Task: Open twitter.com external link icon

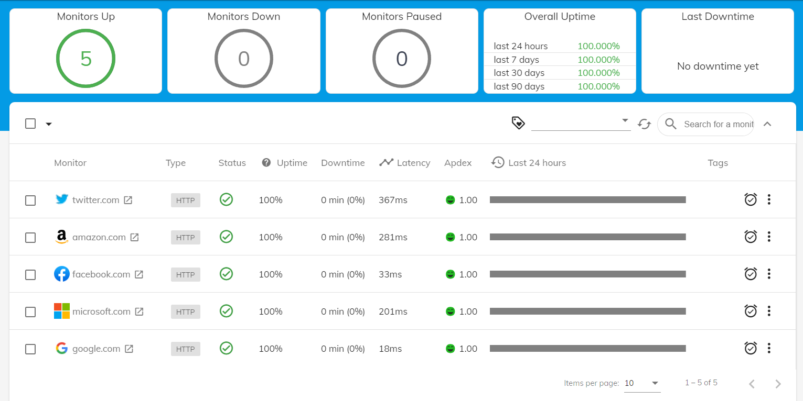Action: pyautogui.click(x=128, y=200)
